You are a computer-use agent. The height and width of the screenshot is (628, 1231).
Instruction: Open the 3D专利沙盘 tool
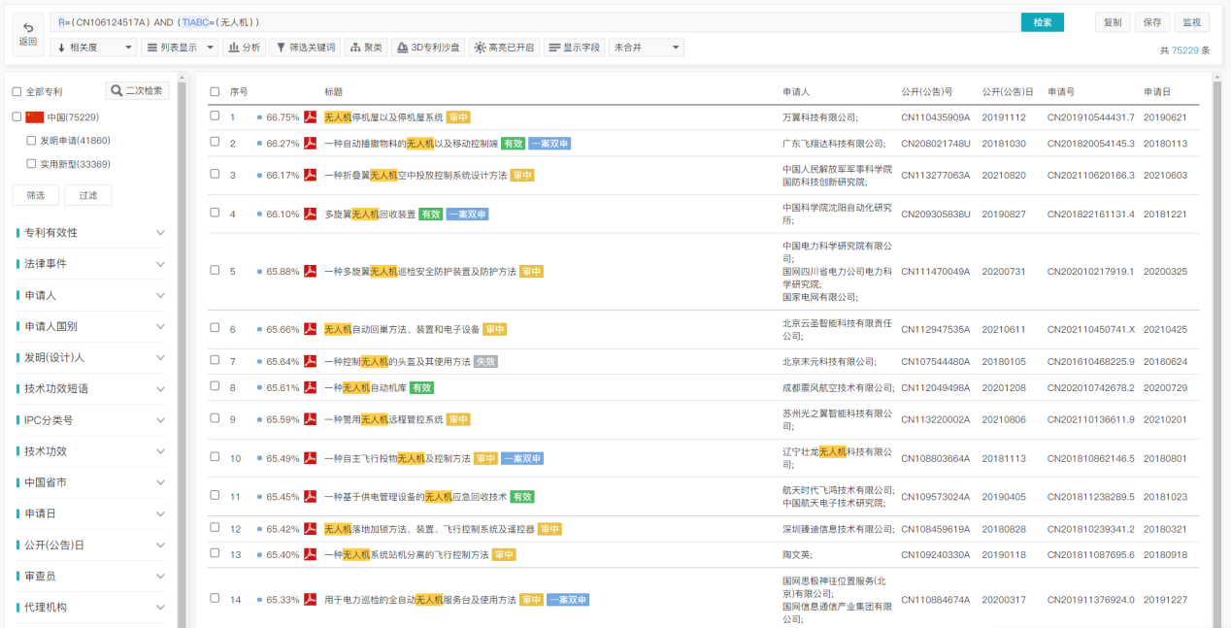tap(428, 47)
